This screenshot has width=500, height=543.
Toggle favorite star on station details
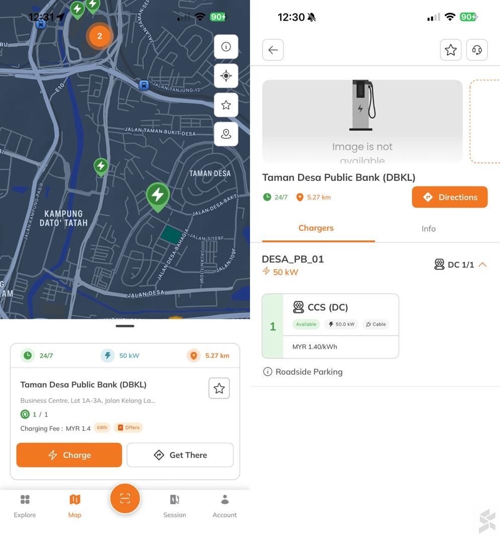(x=450, y=50)
